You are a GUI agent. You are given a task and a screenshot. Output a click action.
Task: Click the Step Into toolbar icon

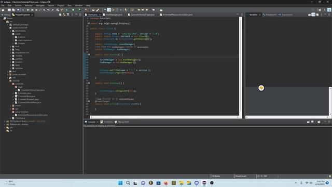pyautogui.click(x=44, y=10)
